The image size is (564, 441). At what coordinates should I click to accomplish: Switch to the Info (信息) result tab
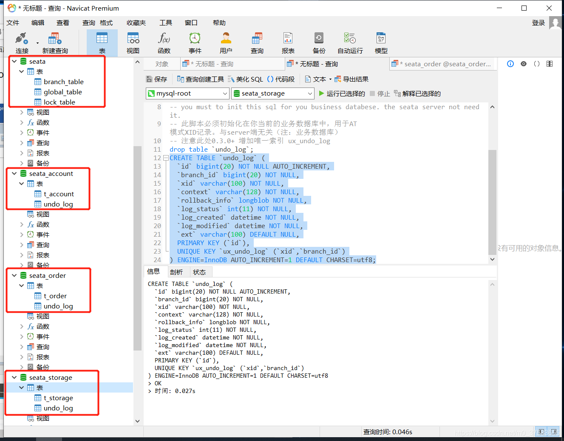(x=153, y=271)
